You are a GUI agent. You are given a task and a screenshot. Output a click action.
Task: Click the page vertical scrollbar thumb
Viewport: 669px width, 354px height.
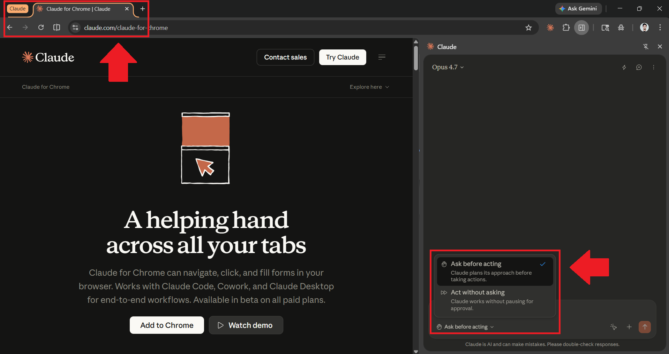tap(416, 58)
